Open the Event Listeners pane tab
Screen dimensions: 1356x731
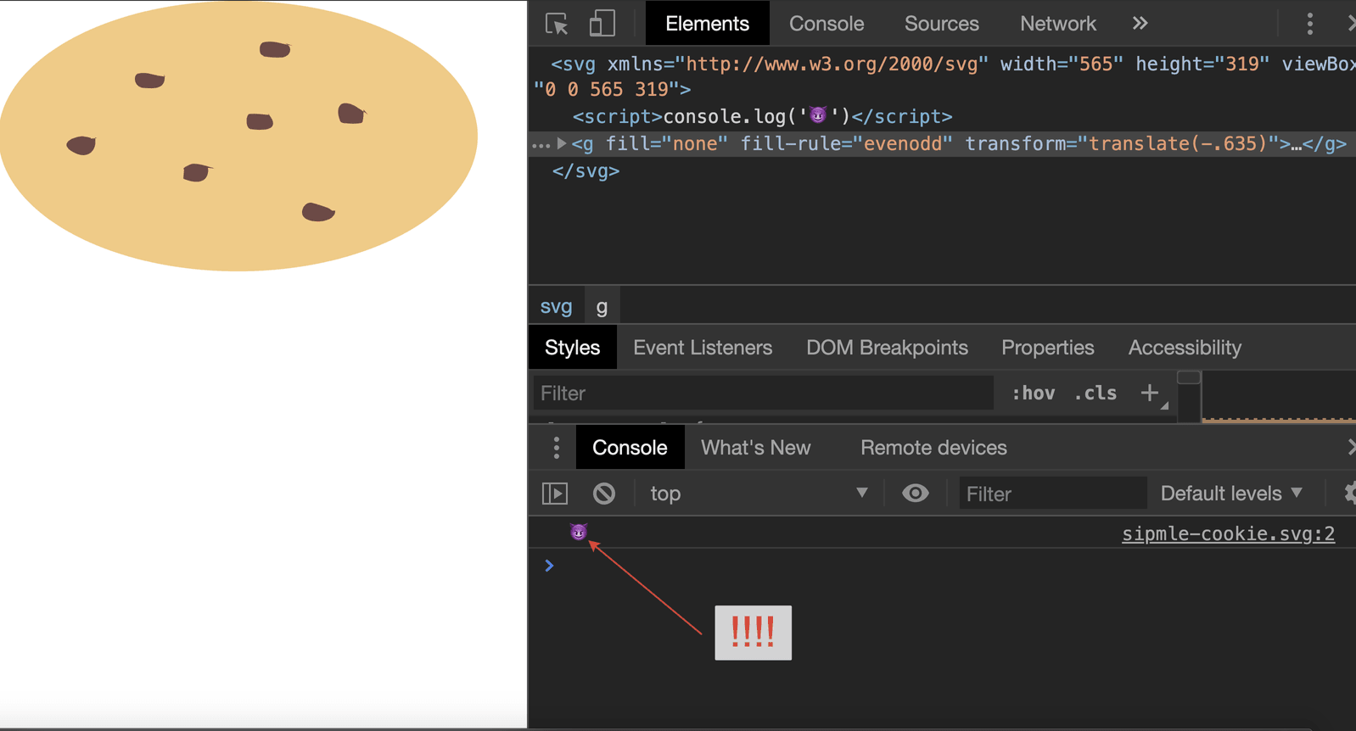pyautogui.click(x=703, y=348)
